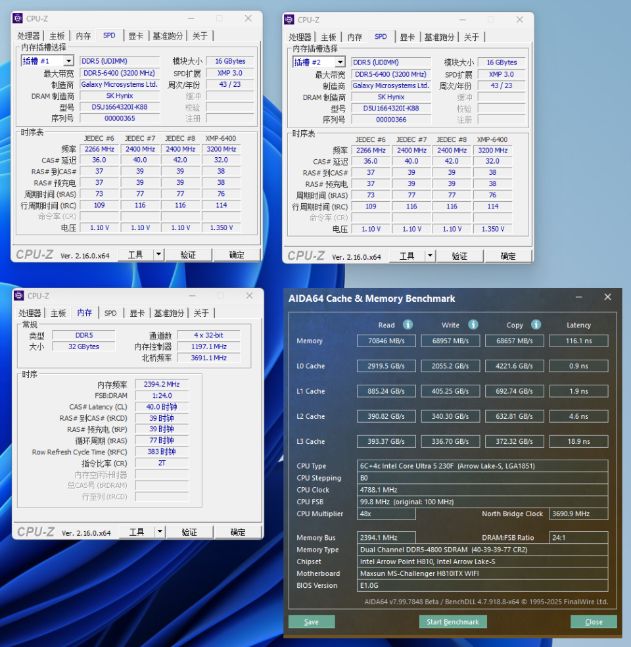
Task: Expand 工具 dropdown arrow in memory window
Action: point(160,532)
